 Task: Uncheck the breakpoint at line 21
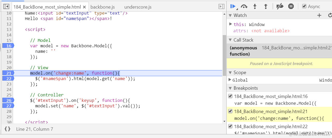(230, 111)
